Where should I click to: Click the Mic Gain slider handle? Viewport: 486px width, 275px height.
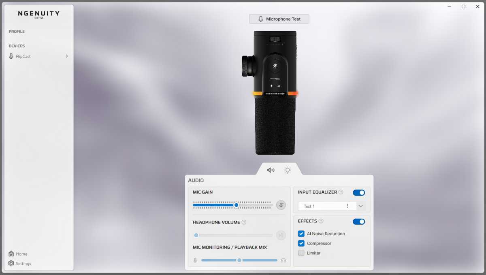(x=236, y=205)
